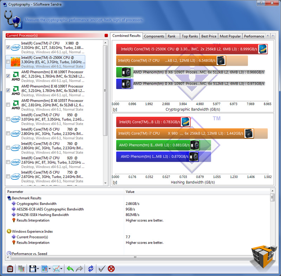Click the diamond icon beside Cryptographic Bandwidth

click(14, 204)
